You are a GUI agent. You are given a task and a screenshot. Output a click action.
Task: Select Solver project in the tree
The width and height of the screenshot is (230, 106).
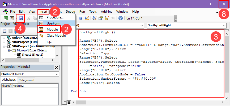[25, 38]
